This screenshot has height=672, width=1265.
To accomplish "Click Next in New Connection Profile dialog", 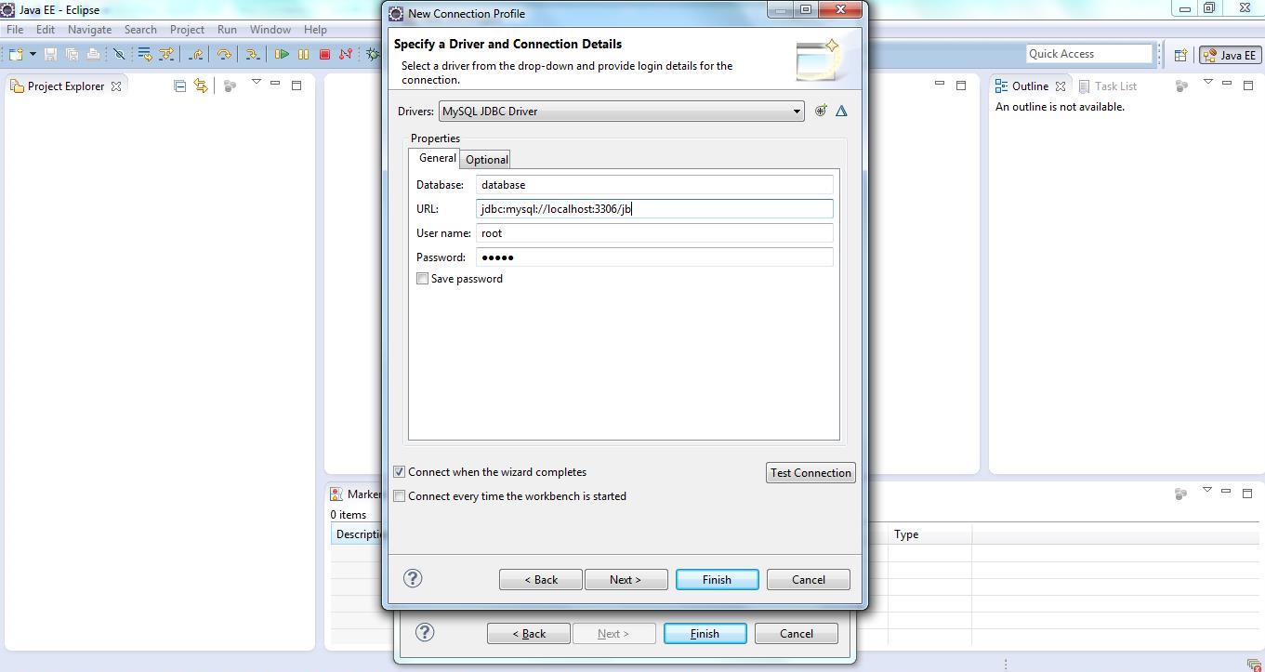I will coord(626,579).
